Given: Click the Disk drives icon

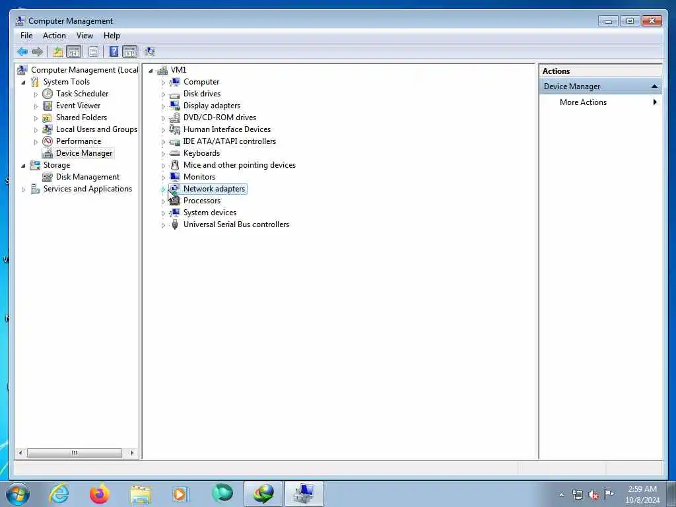Looking at the screenshot, I should point(174,94).
